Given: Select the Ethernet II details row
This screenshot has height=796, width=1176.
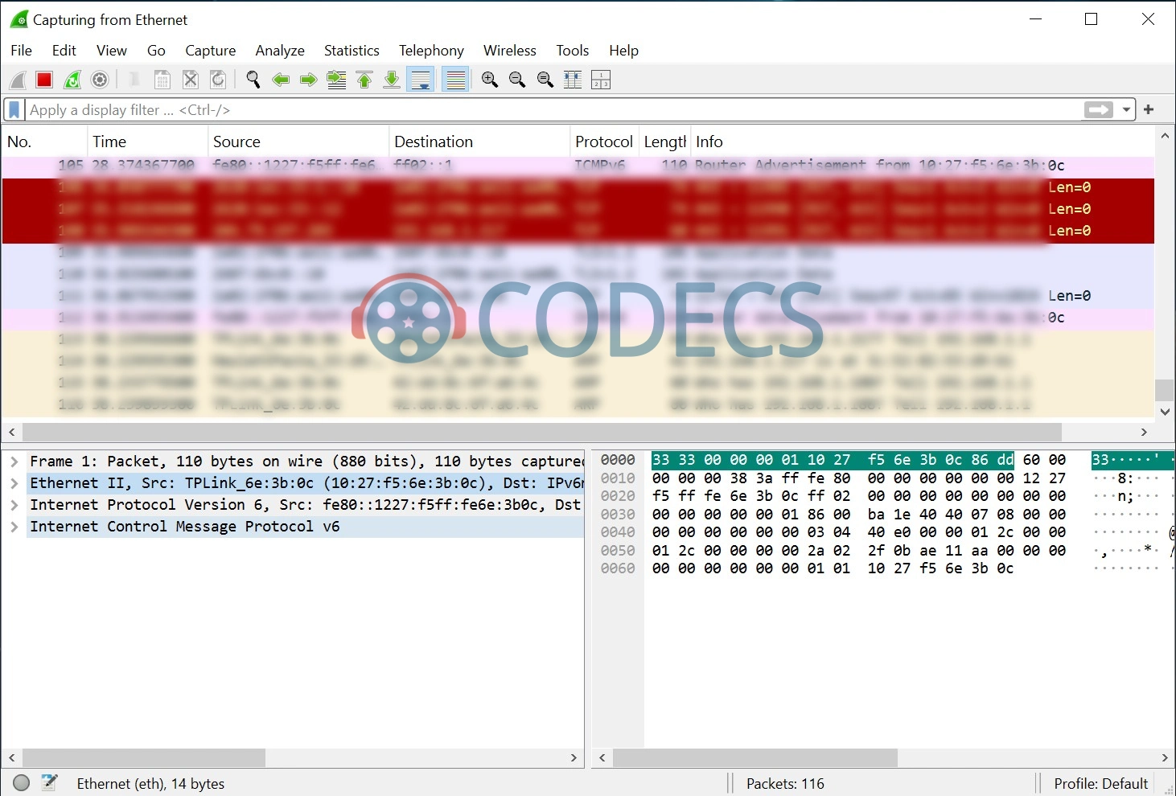Looking at the screenshot, I should [x=306, y=483].
